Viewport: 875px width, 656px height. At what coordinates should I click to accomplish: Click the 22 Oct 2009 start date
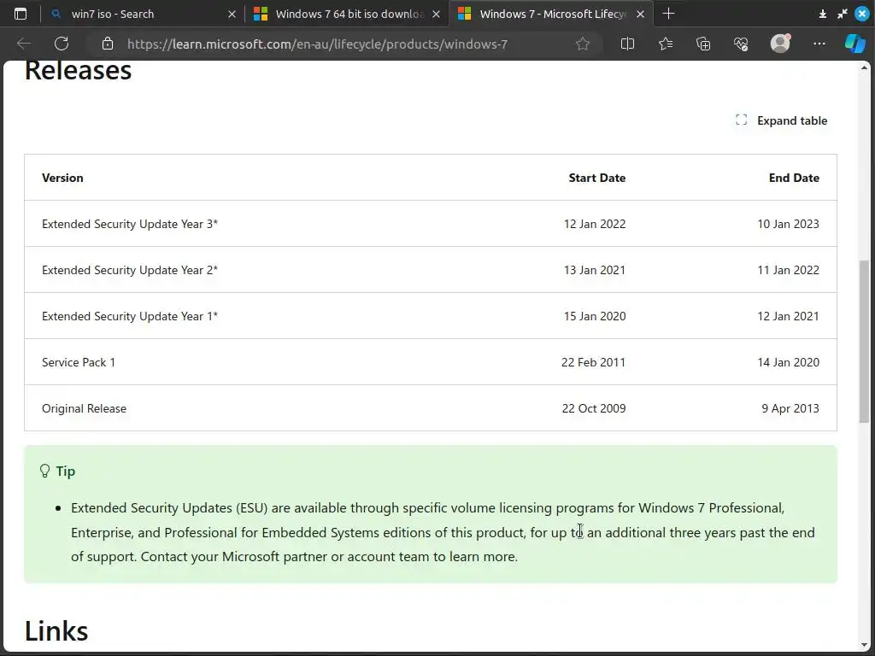pos(594,408)
